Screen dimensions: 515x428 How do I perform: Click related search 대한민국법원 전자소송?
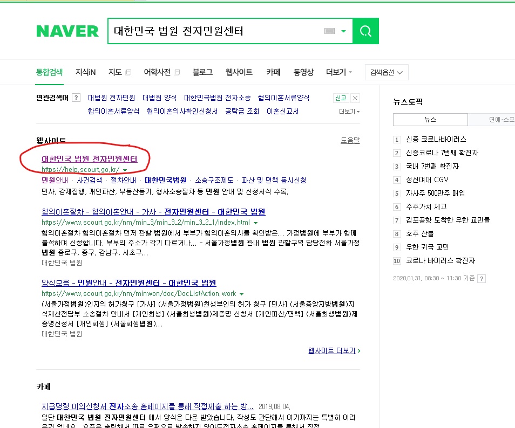tap(217, 98)
